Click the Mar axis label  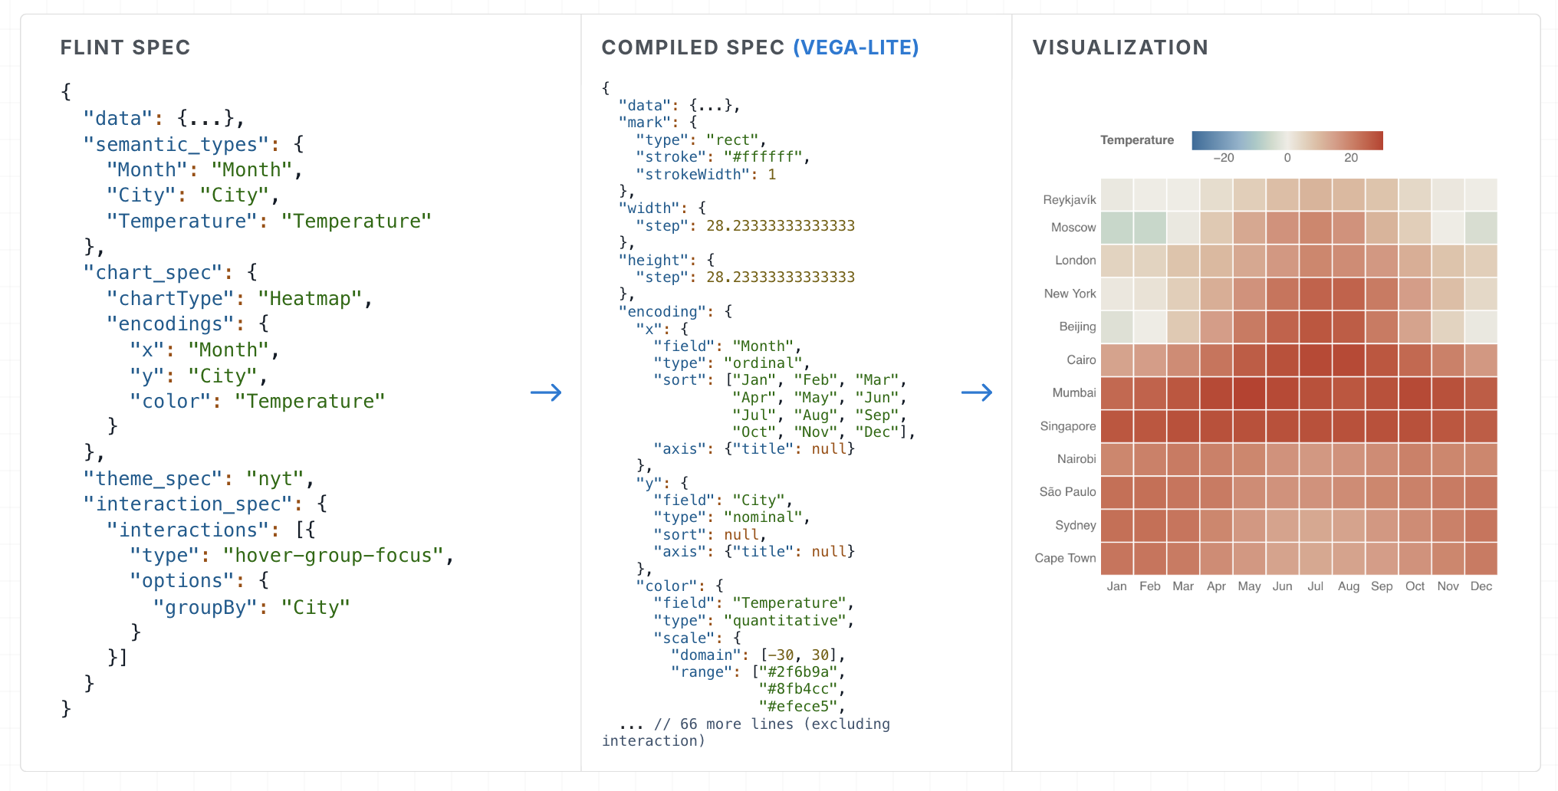pyautogui.click(x=1183, y=586)
